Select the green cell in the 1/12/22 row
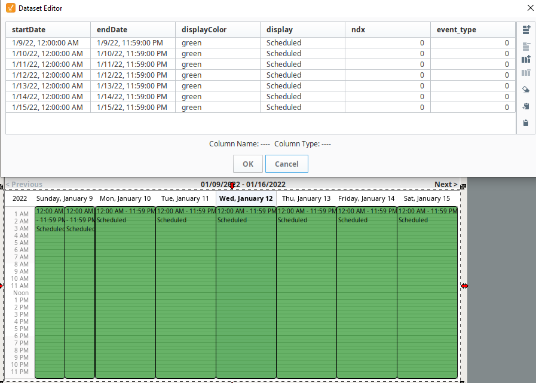Image resolution: width=536 pixels, height=383 pixels. click(x=218, y=75)
